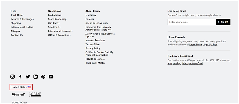Open Manage Your Card link
Screen dimensions: 239x104
(x=193, y=63)
